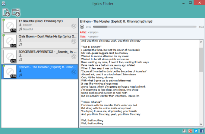Viewport: 205px width, 134px height.
Task: Edit the empty Title field
Action: click(93, 37)
